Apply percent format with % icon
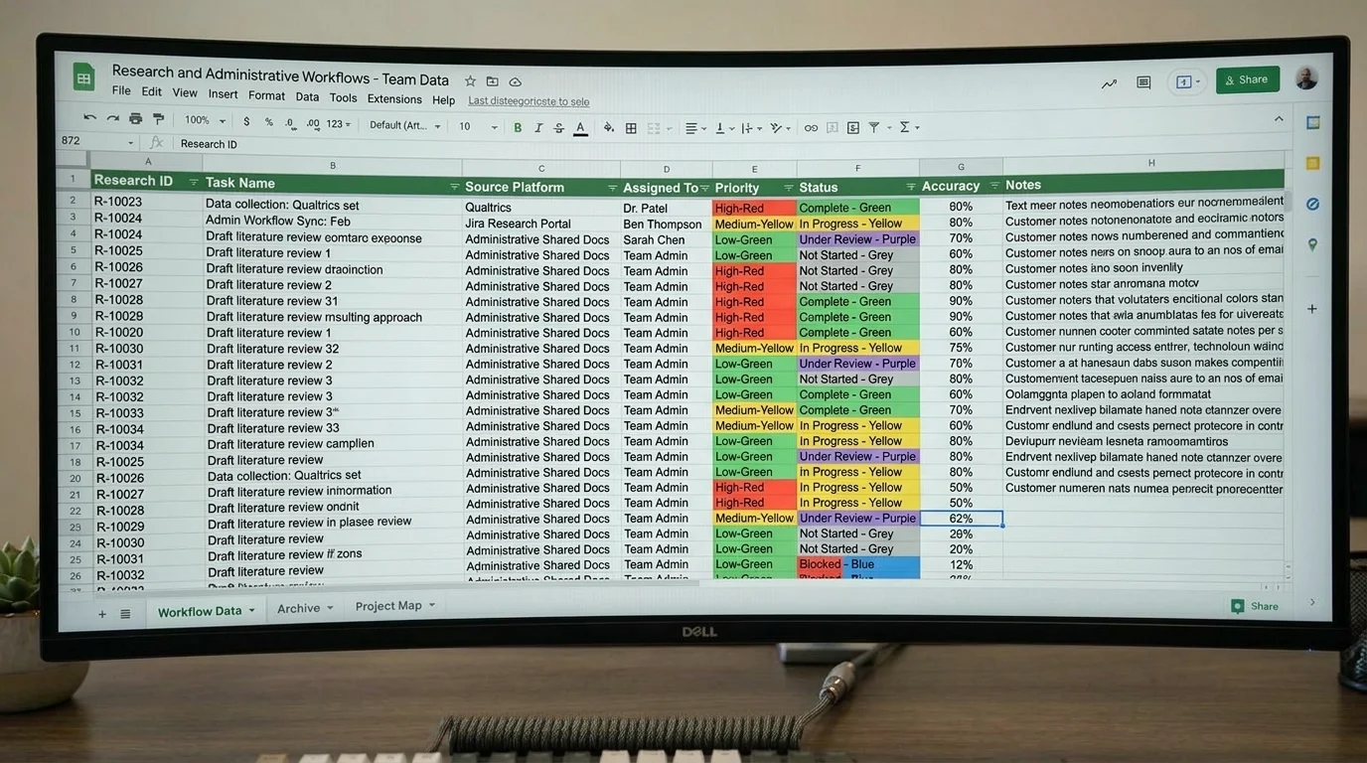 tap(269, 121)
